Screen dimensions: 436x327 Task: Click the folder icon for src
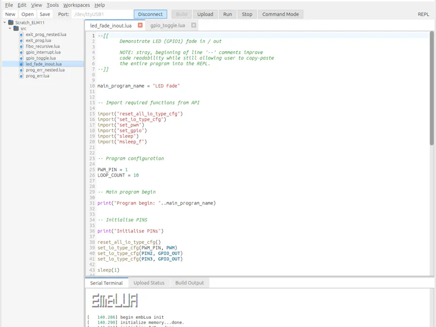16,29
